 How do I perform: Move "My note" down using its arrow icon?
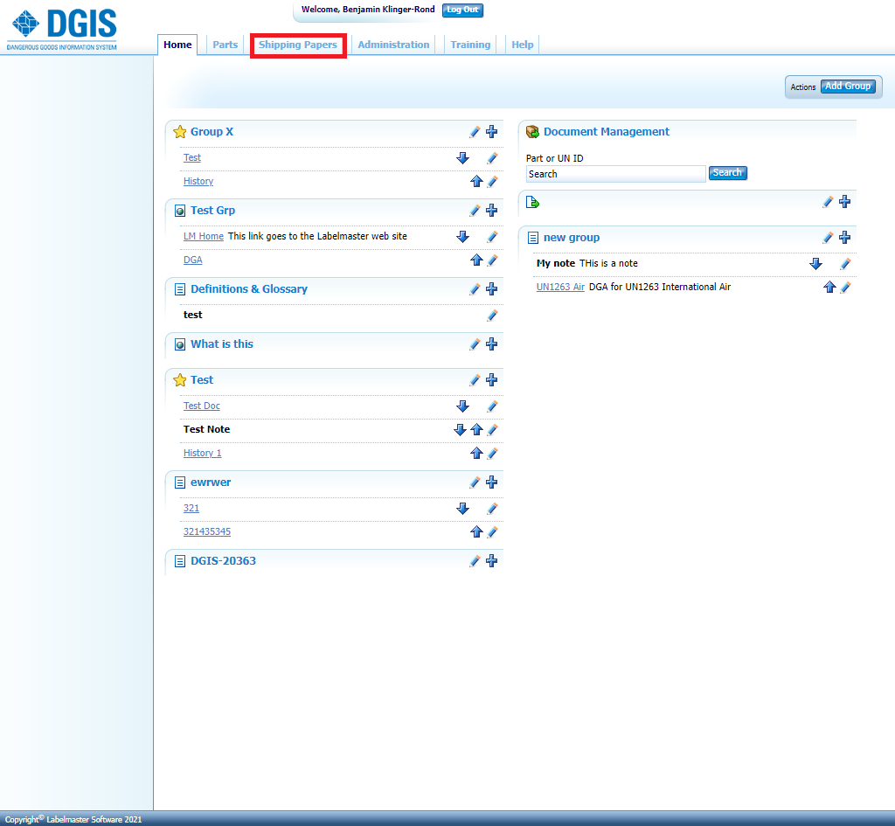(815, 264)
